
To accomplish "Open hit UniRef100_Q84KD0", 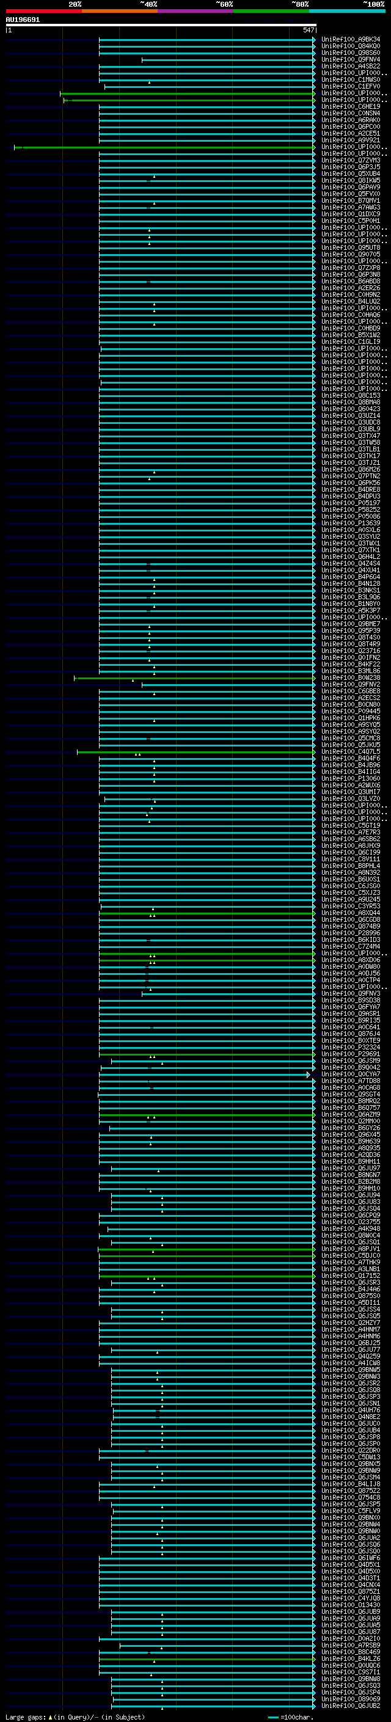I will [351, 46].
